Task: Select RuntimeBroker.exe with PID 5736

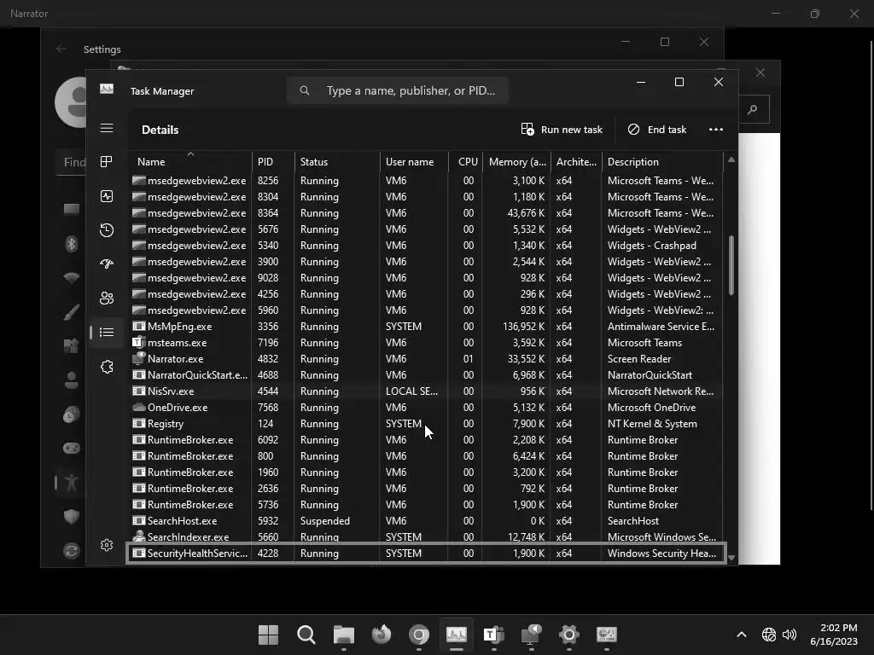Action: coord(426,505)
